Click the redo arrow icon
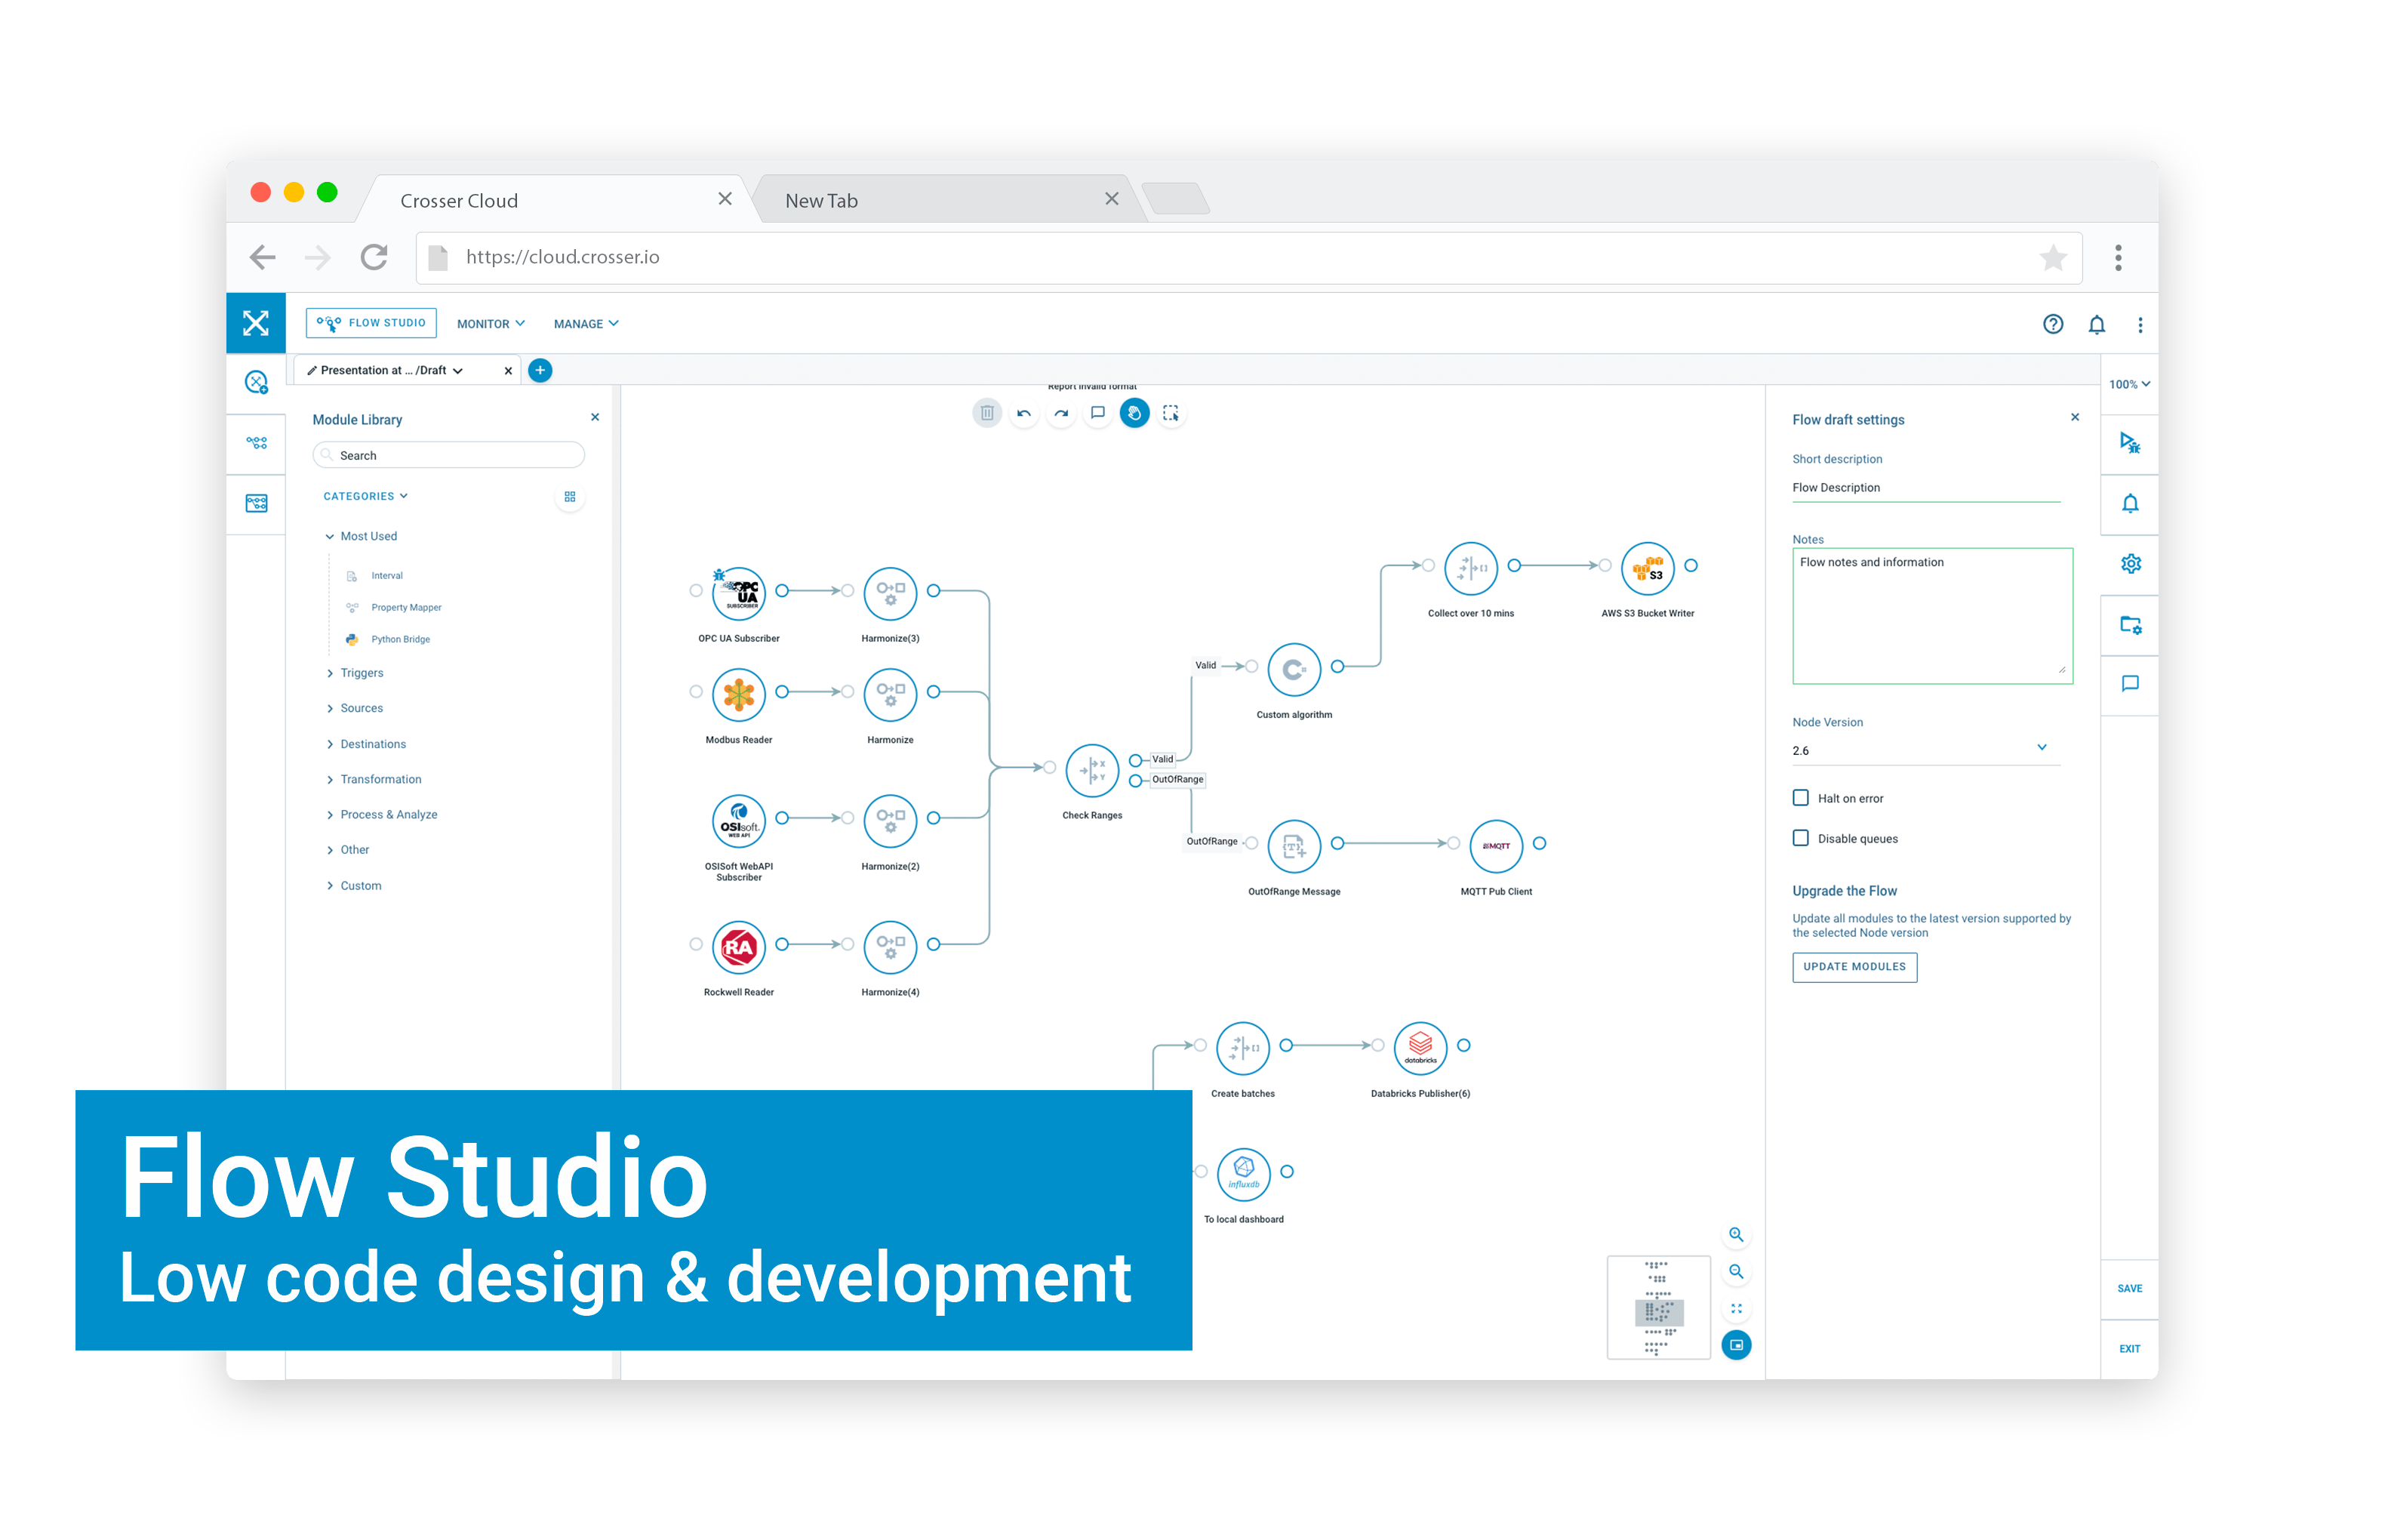The width and height of the screenshot is (2385, 1540). click(1060, 413)
